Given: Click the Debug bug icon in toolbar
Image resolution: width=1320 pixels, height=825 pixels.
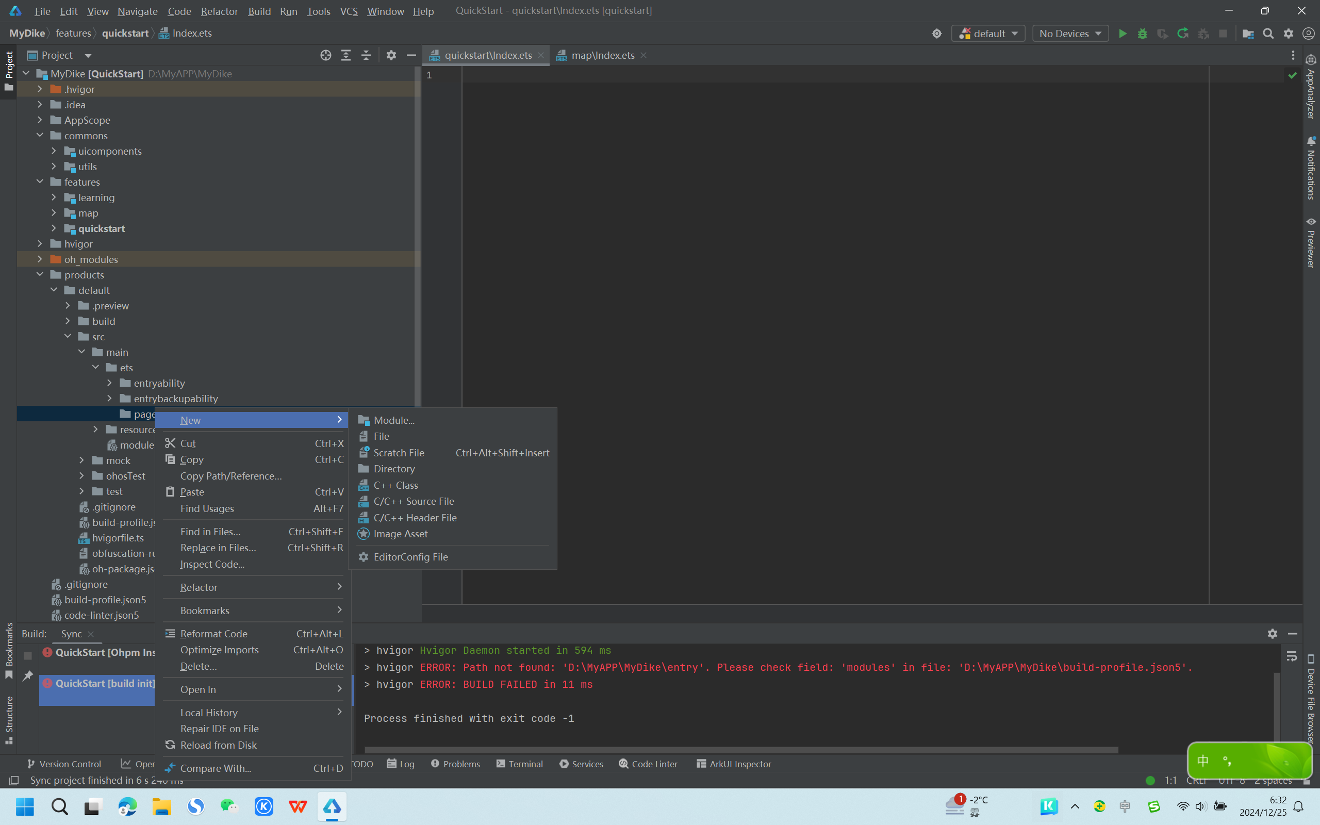Looking at the screenshot, I should pyautogui.click(x=1142, y=34).
